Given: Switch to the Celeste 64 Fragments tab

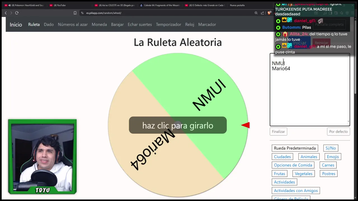Looking at the screenshot, I should point(160,5).
